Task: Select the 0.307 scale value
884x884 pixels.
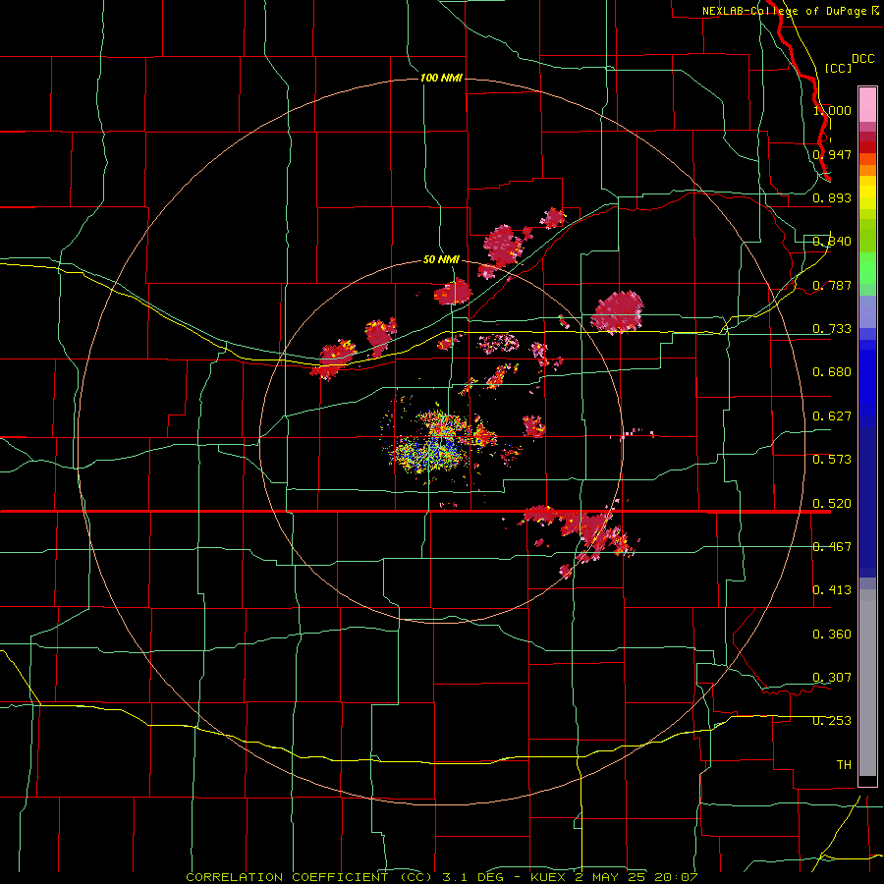Action: (x=832, y=678)
